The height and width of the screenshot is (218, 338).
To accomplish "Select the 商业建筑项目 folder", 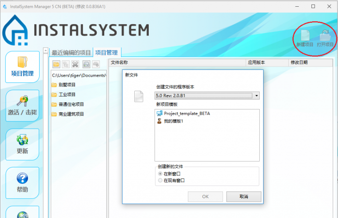I will (x=71, y=114).
